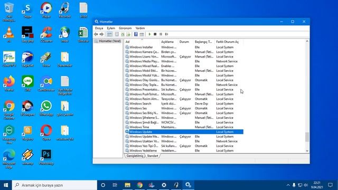Image resolution: width=338 pixels, height=190 pixels.
Task: Select the Kaspersky Free desktop icon
Action: click(9, 135)
